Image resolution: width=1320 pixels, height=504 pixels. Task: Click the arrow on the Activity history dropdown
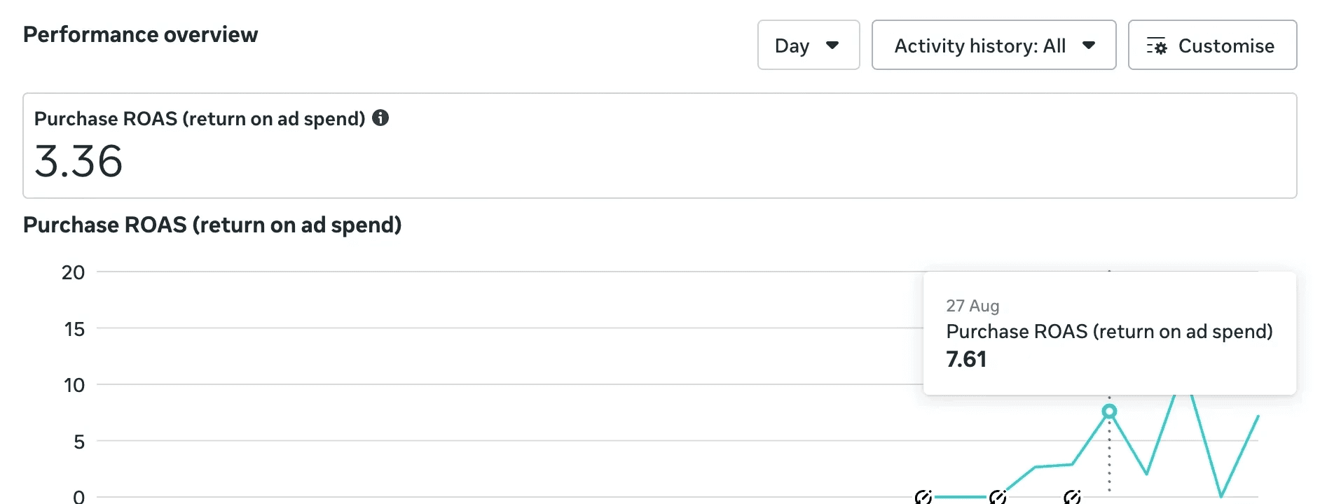[x=1089, y=45]
